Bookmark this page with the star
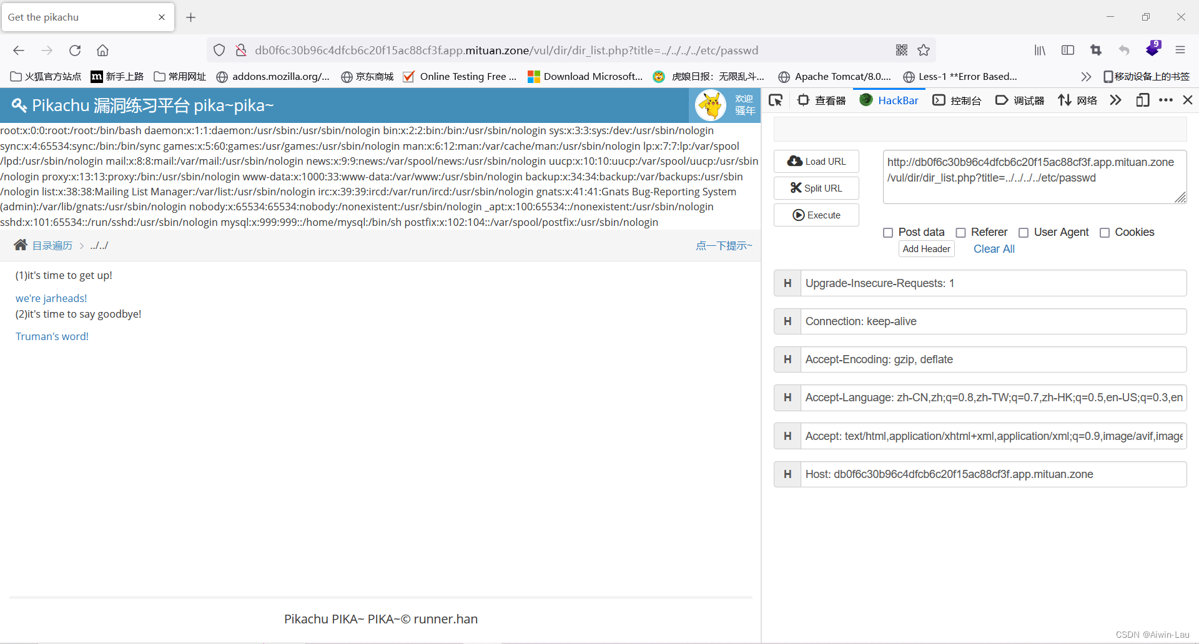 [x=924, y=51]
